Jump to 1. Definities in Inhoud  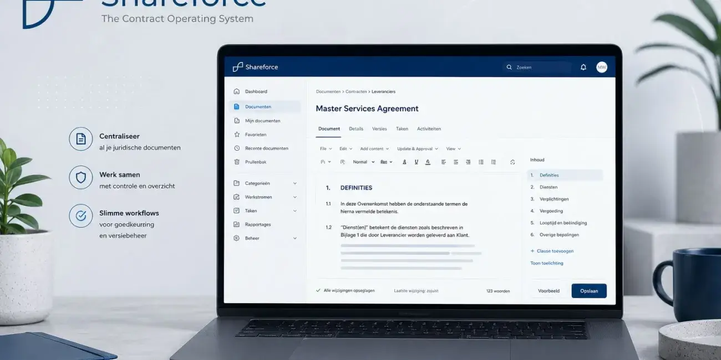(x=565, y=175)
